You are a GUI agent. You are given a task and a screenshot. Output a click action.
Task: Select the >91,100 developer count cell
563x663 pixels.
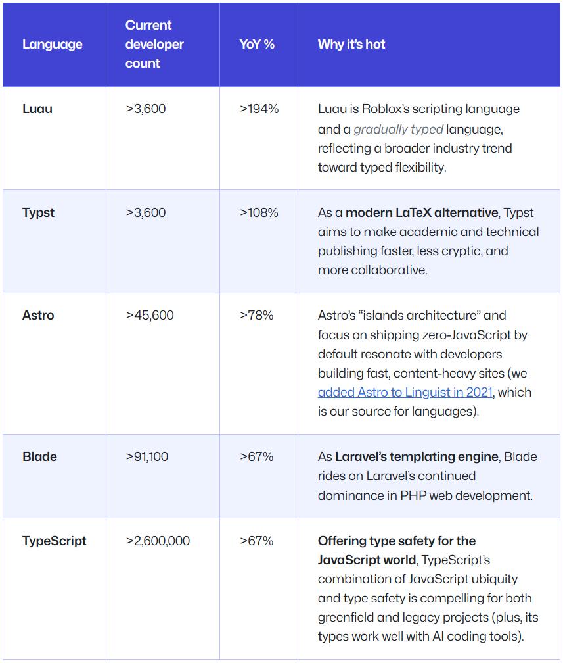[147, 456]
